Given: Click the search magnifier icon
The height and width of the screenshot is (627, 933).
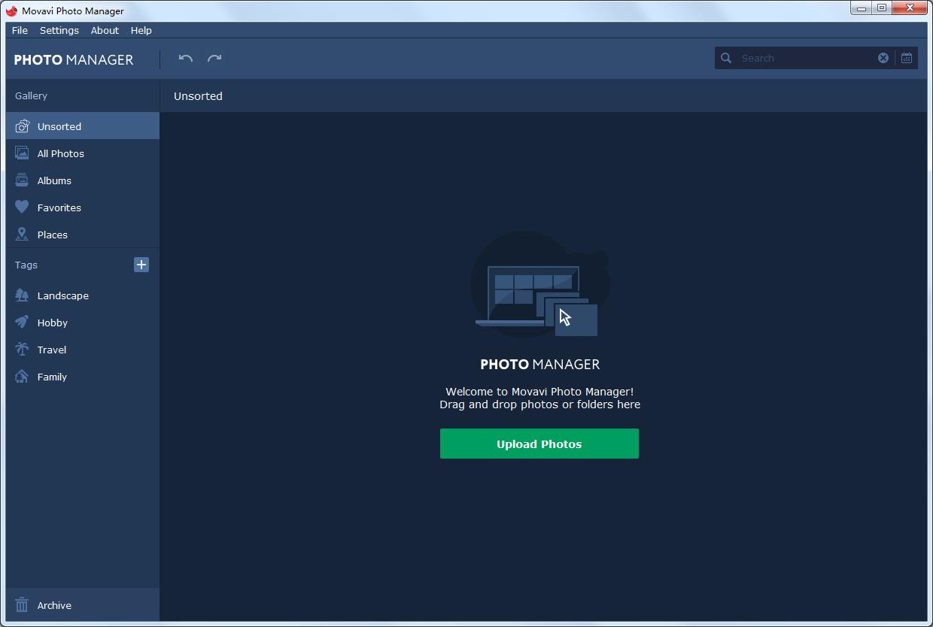Looking at the screenshot, I should click(726, 58).
